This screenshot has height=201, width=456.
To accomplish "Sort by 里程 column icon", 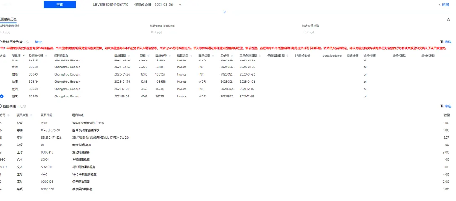I will [x=149, y=56].
